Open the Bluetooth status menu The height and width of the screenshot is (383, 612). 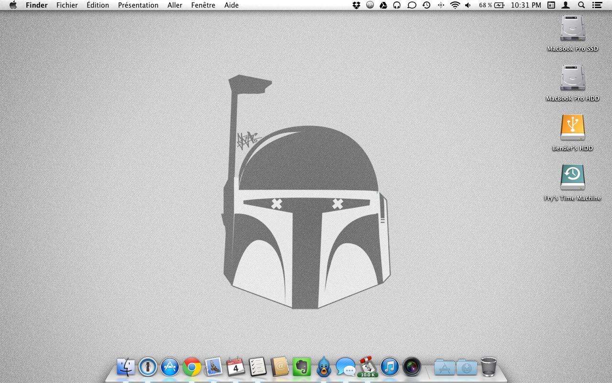441,5
